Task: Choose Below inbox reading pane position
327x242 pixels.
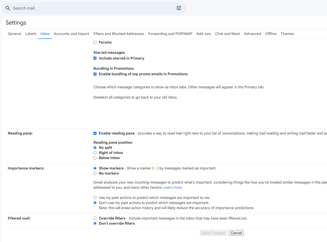Action: pos(95,158)
